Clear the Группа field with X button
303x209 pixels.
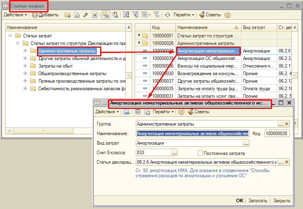tap(287, 124)
